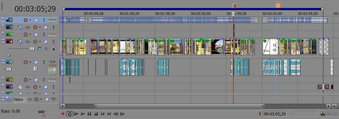Image resolution: width=339 pixels, height=119 pixels.
Task: Click the microphone icon beside the cursor position field
Action: [x=260, y=114]
